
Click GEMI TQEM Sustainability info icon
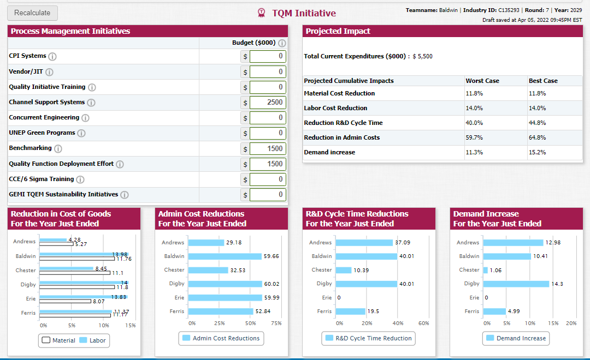(x=125, y=195)
